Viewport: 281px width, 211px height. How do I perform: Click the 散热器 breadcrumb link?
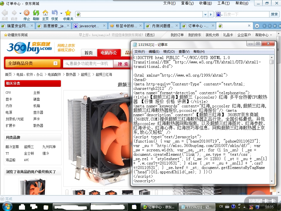pyautogui.click(x=71, y=74)
